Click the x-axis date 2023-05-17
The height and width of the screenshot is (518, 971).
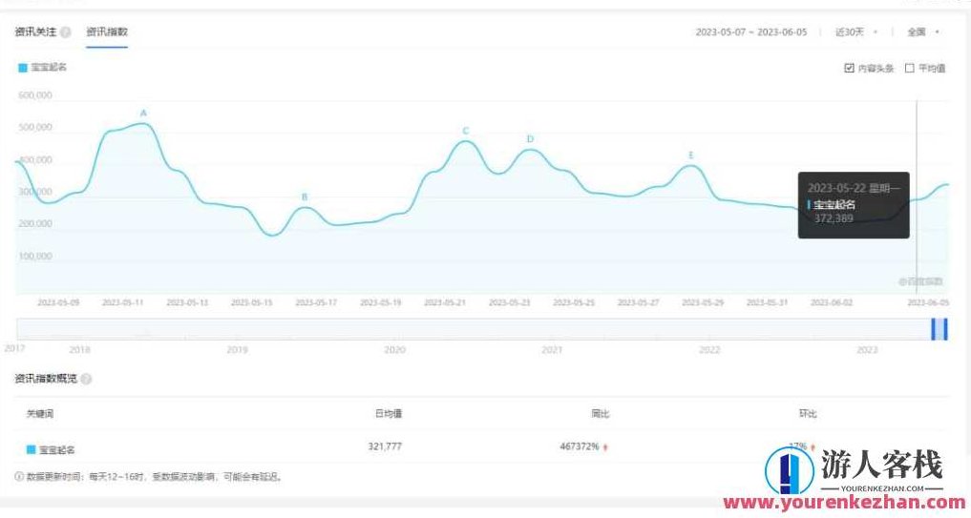316,302
